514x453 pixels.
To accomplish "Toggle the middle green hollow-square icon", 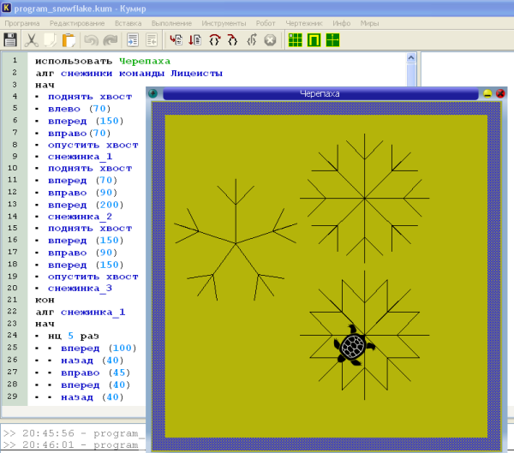I will coord(314,39).
